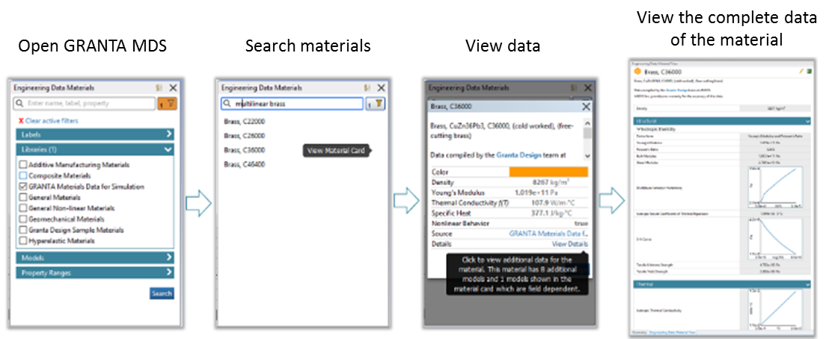The image size is (829, 339).
Task: Close the Brass, C36000 material card popup
Action: pos(586,107)
